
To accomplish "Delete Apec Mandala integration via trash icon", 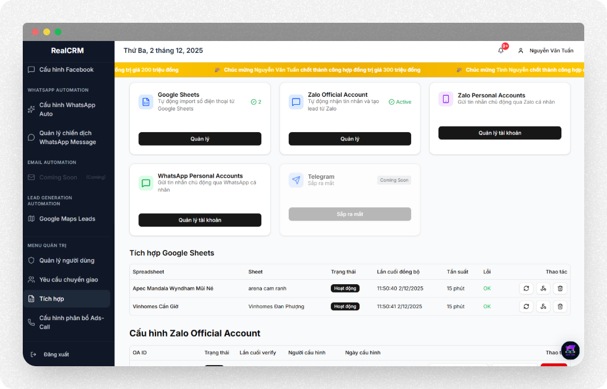I will pyautogui.click(x=560, y=288).
